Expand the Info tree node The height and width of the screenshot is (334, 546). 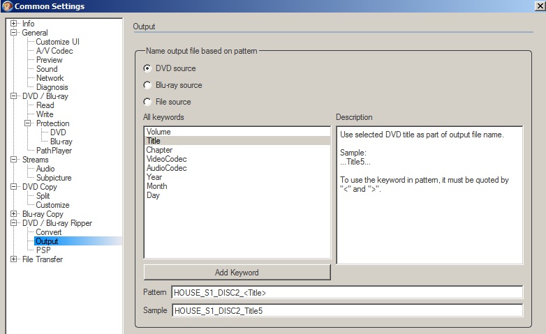point(15,24)
